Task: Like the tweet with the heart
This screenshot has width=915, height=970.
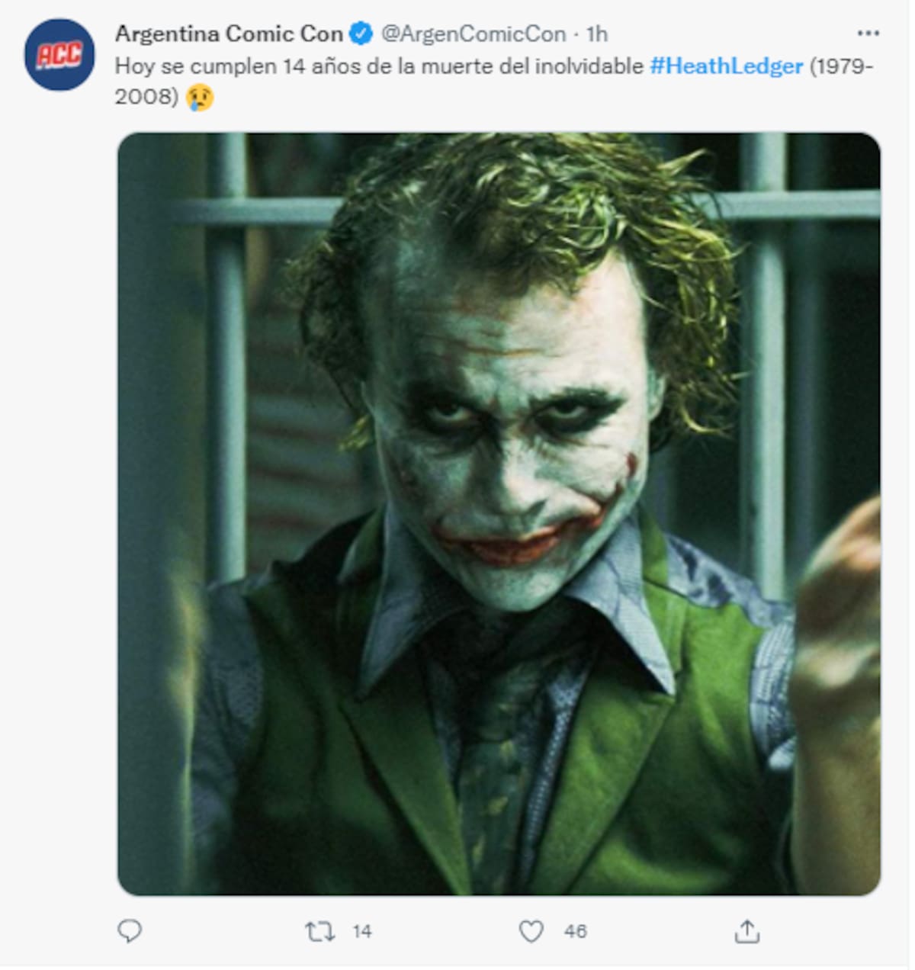Action: 531,931
